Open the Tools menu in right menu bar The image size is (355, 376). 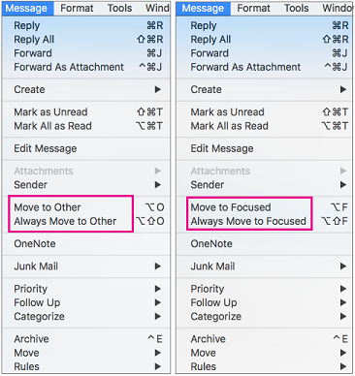297,8
